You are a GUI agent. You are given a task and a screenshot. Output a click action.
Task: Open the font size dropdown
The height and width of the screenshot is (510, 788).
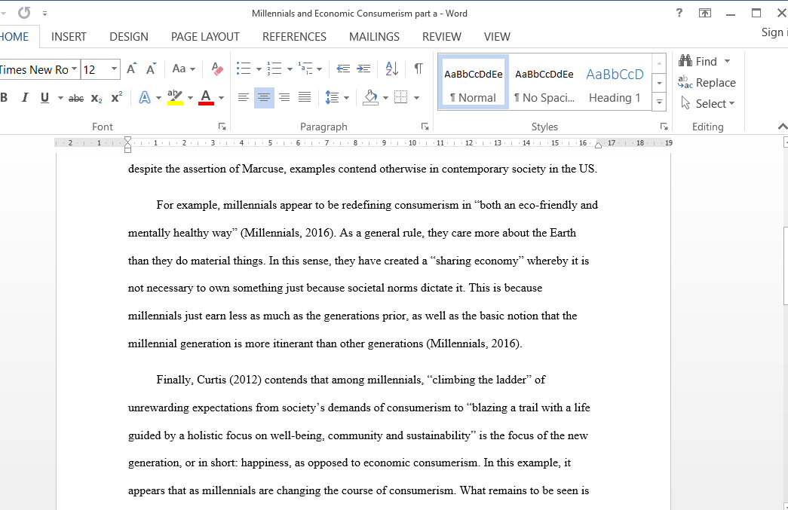[114, 69]
